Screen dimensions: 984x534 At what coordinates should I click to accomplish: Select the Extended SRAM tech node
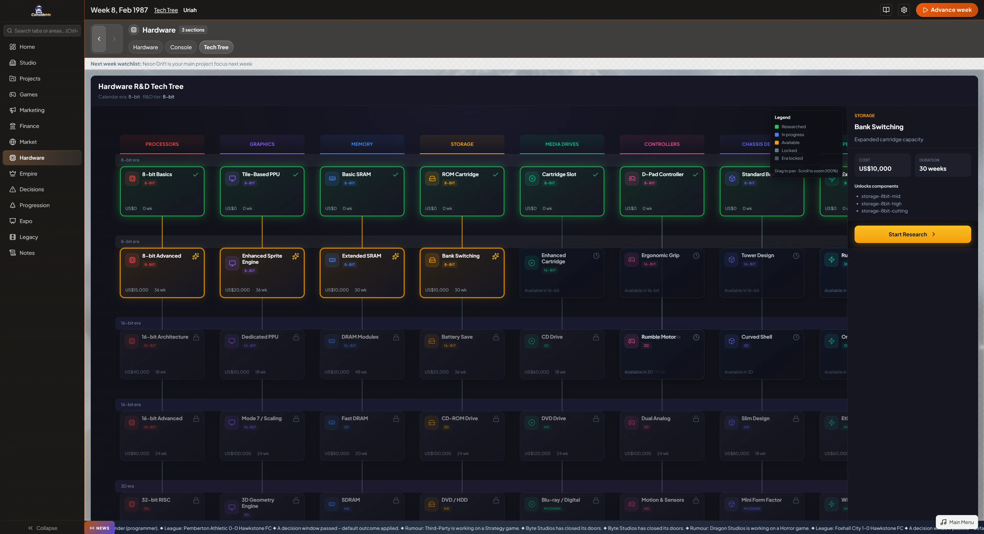[x=362, y=273]
